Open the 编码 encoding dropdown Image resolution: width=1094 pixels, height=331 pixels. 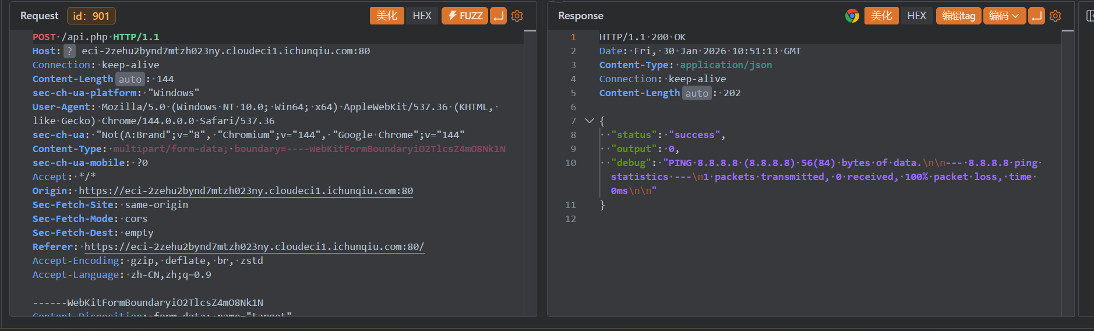pyautogui.click(x=1004, y=16)
